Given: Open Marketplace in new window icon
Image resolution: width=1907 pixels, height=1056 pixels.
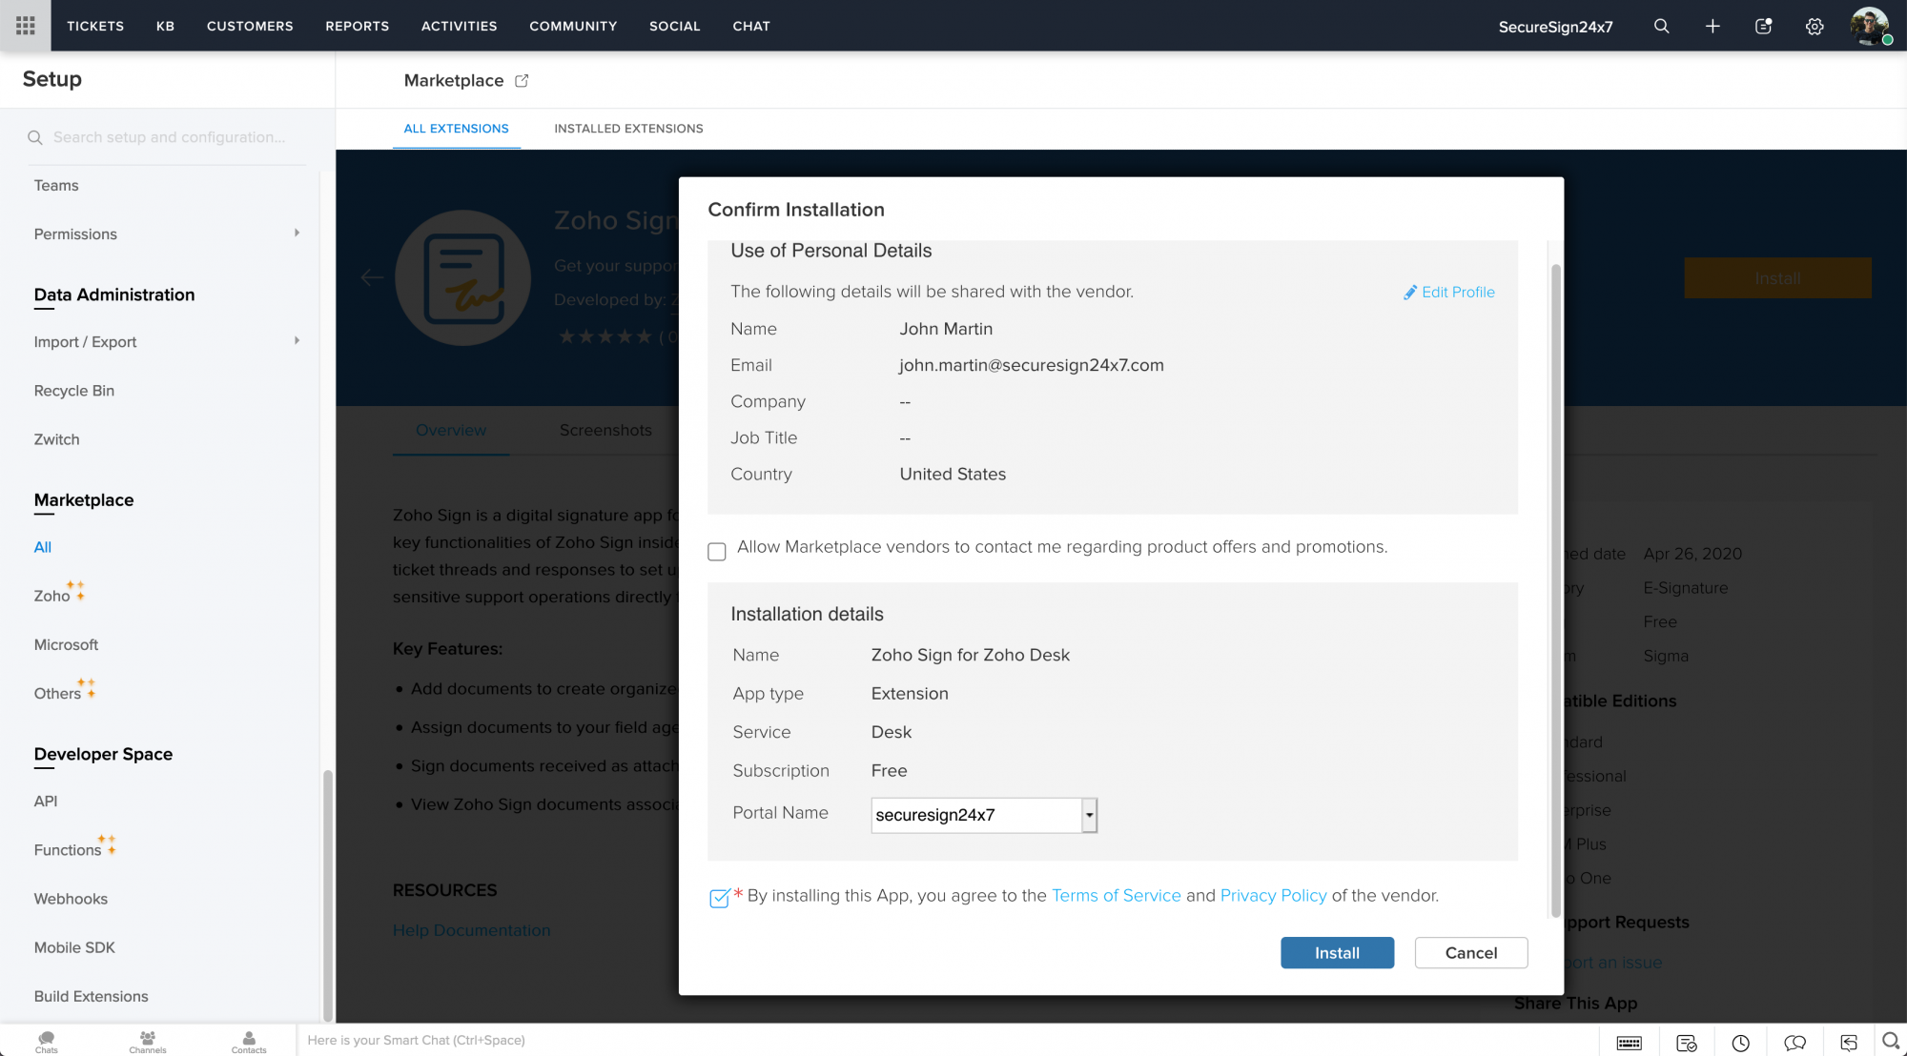Looking at the screenshot, I should 522,81.
